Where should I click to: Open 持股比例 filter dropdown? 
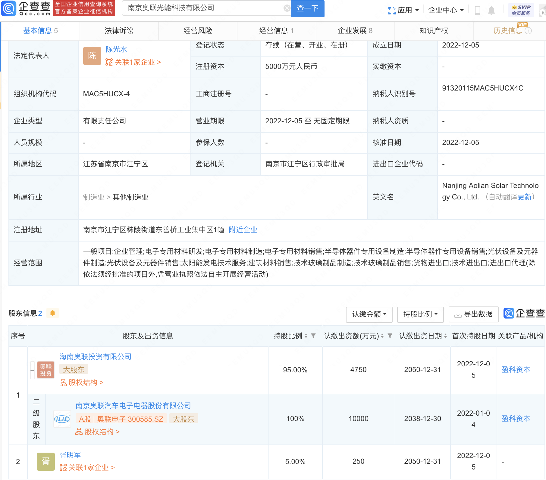420,314
